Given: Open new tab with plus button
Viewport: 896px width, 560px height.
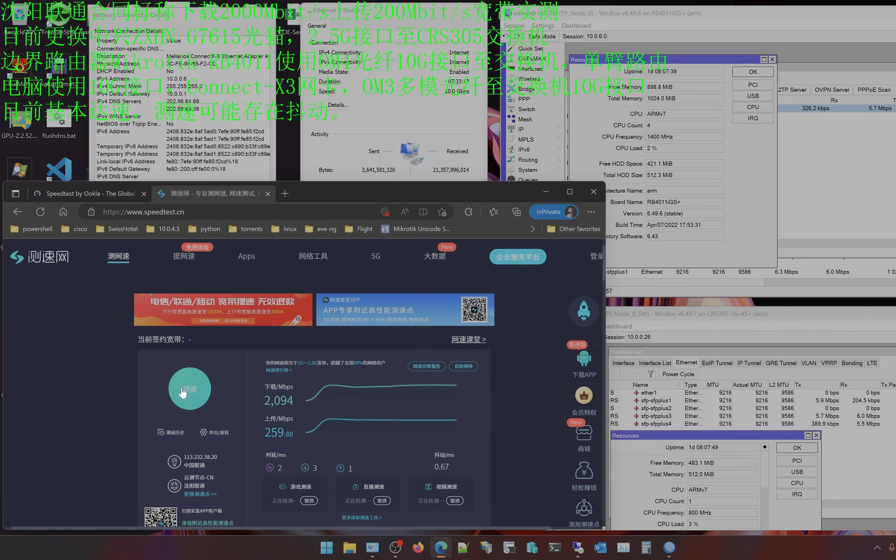Looking at the screenshot, I should coord(285,193).
